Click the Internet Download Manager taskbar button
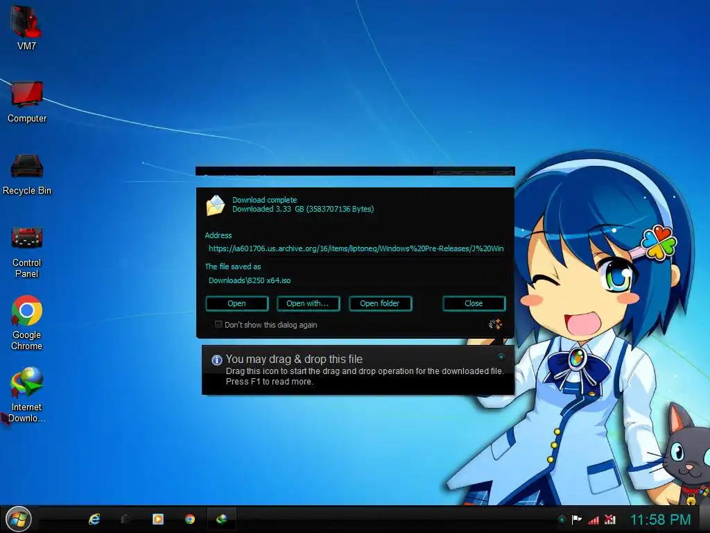This screenshot has width=710, height=533. 221,519
